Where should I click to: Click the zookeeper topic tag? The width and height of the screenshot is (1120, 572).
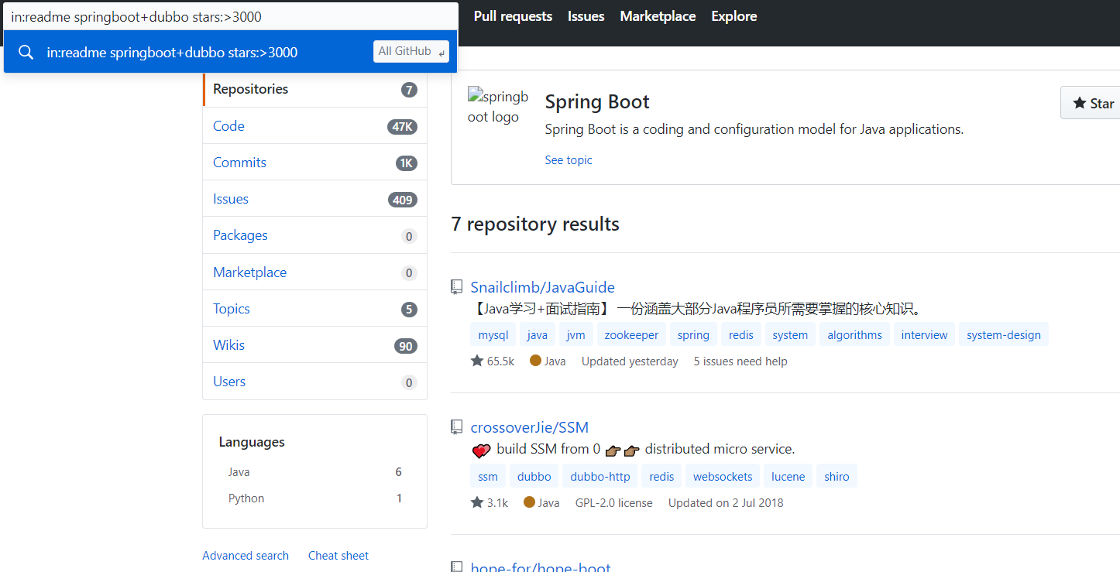point(631,335)
